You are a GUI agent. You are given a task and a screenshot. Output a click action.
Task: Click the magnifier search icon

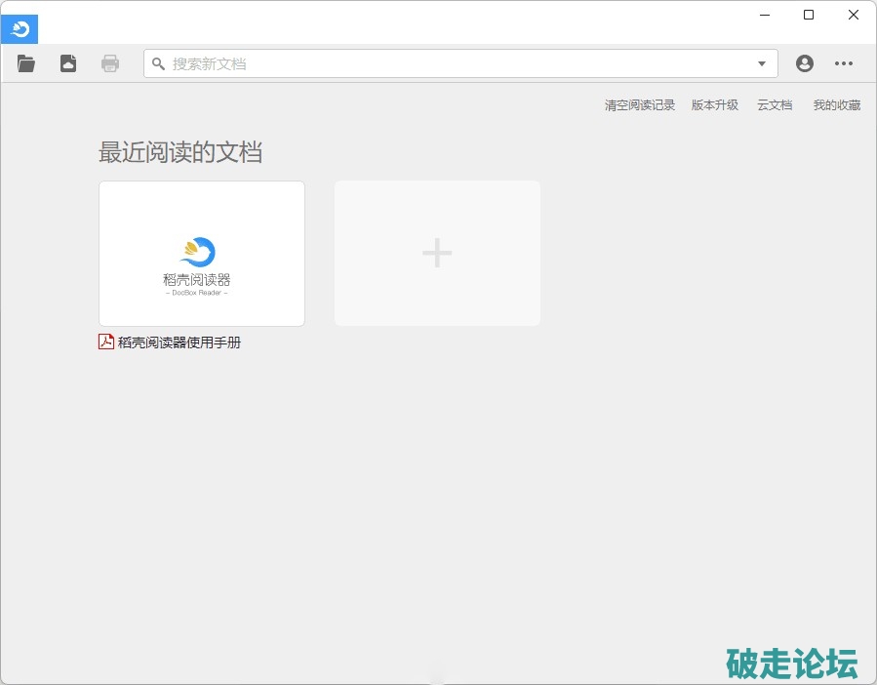pyautogui.click(x=158, y=63)
